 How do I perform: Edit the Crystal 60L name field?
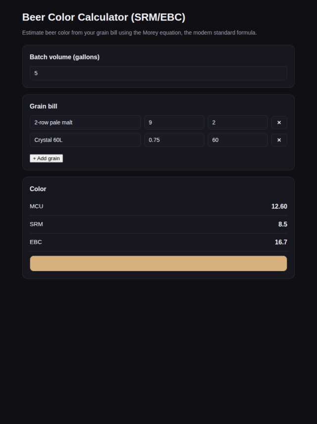tap(85, 140)
